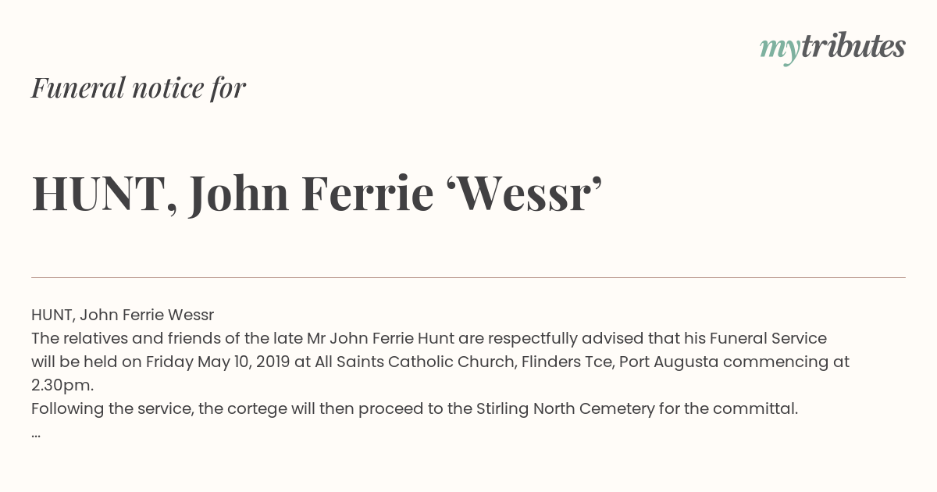The width and height of the screenshot is (937, 492).
Task: Click the 'Funeral Service' words in the body
Action: point(768,339)
